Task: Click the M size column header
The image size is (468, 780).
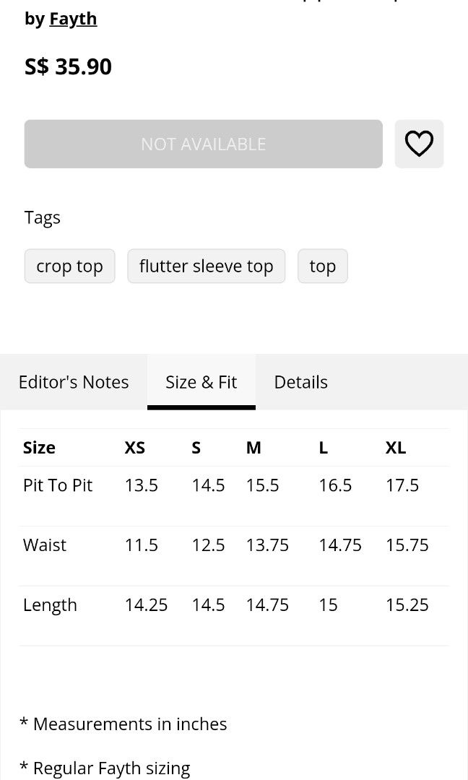Action: [253, 448]
